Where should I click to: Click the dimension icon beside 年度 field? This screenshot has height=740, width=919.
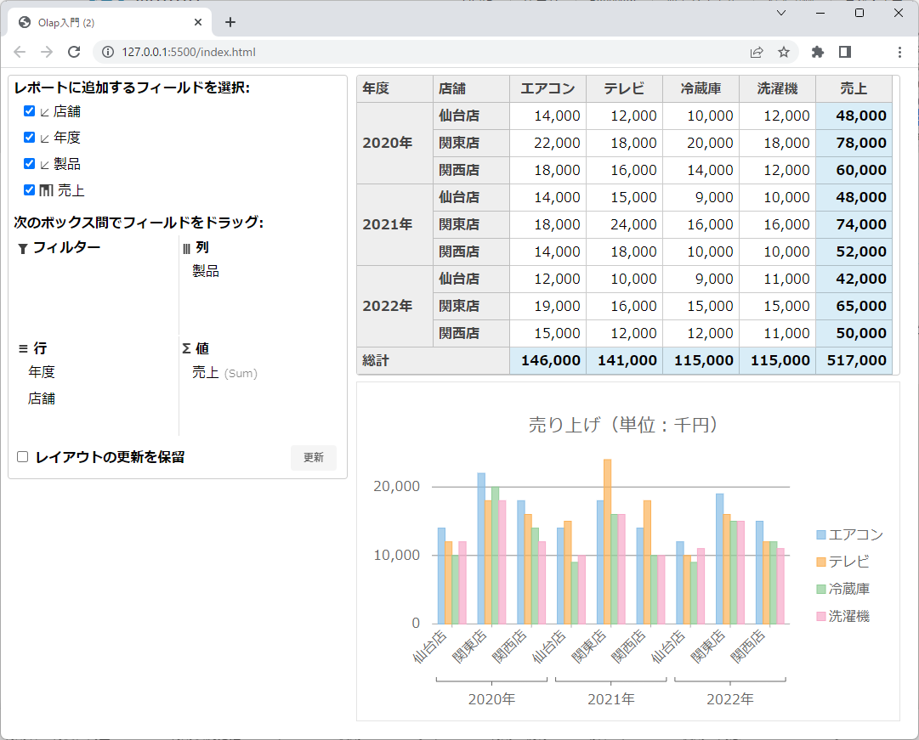point(45,138)
